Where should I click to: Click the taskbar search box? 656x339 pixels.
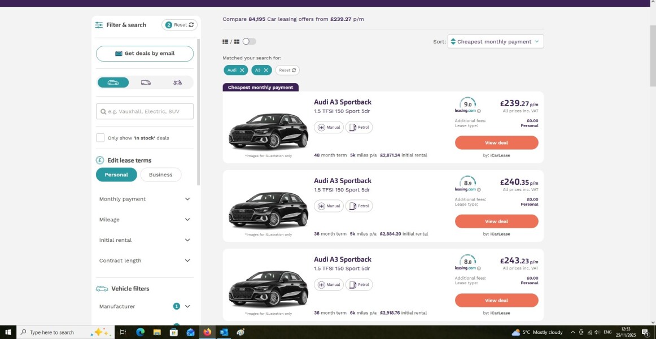[65, 332]
